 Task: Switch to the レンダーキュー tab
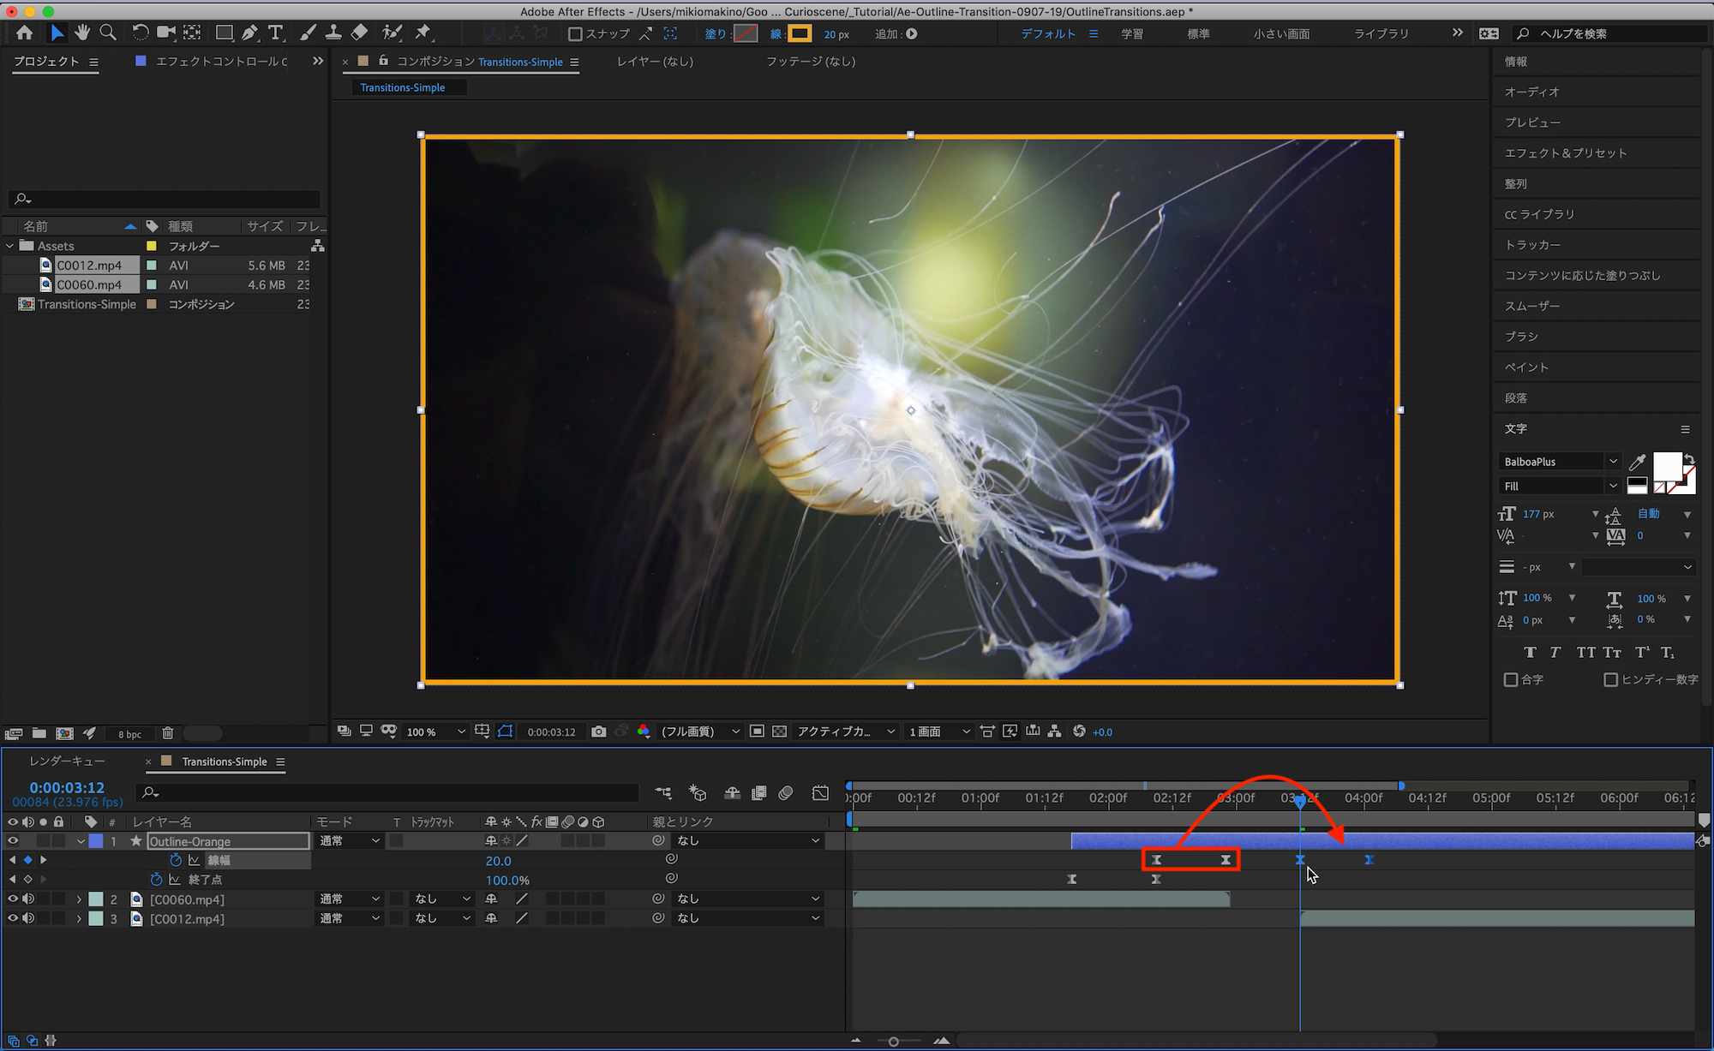(x=67, y=761)
